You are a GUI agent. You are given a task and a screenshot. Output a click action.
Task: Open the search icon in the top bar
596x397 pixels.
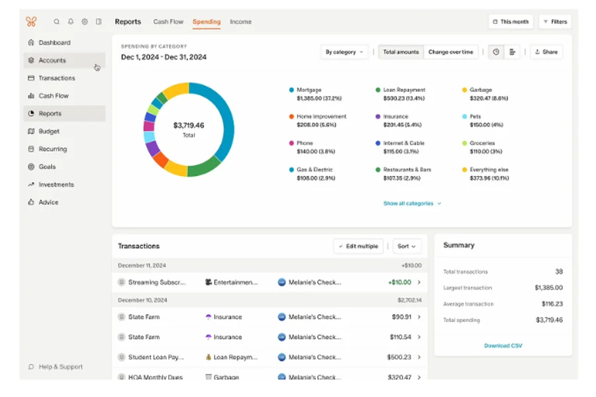point(56,21)
